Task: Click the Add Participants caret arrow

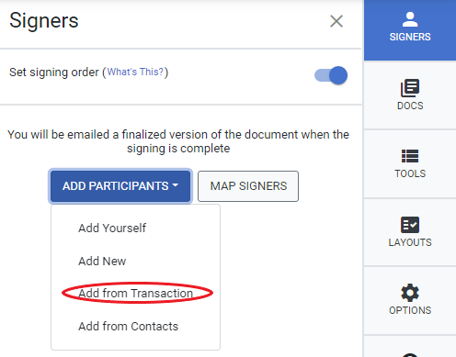Action: 176,185
